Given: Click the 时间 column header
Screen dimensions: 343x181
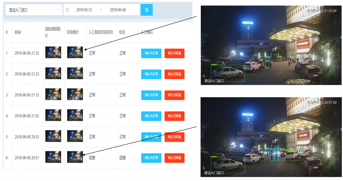Looking at the screenshot, I should [x=18, y=32].
